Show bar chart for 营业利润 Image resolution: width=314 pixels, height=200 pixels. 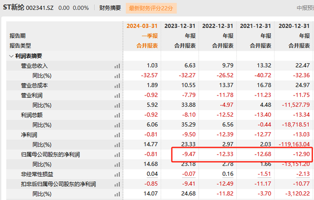click(118, 96)
